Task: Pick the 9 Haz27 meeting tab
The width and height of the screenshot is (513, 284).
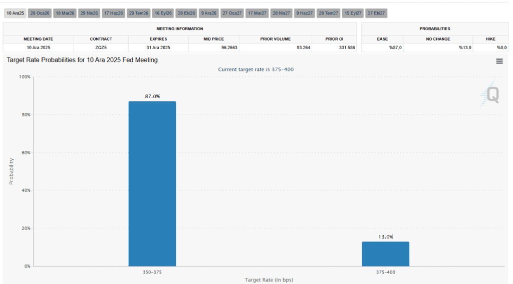Action: (304, 13)
